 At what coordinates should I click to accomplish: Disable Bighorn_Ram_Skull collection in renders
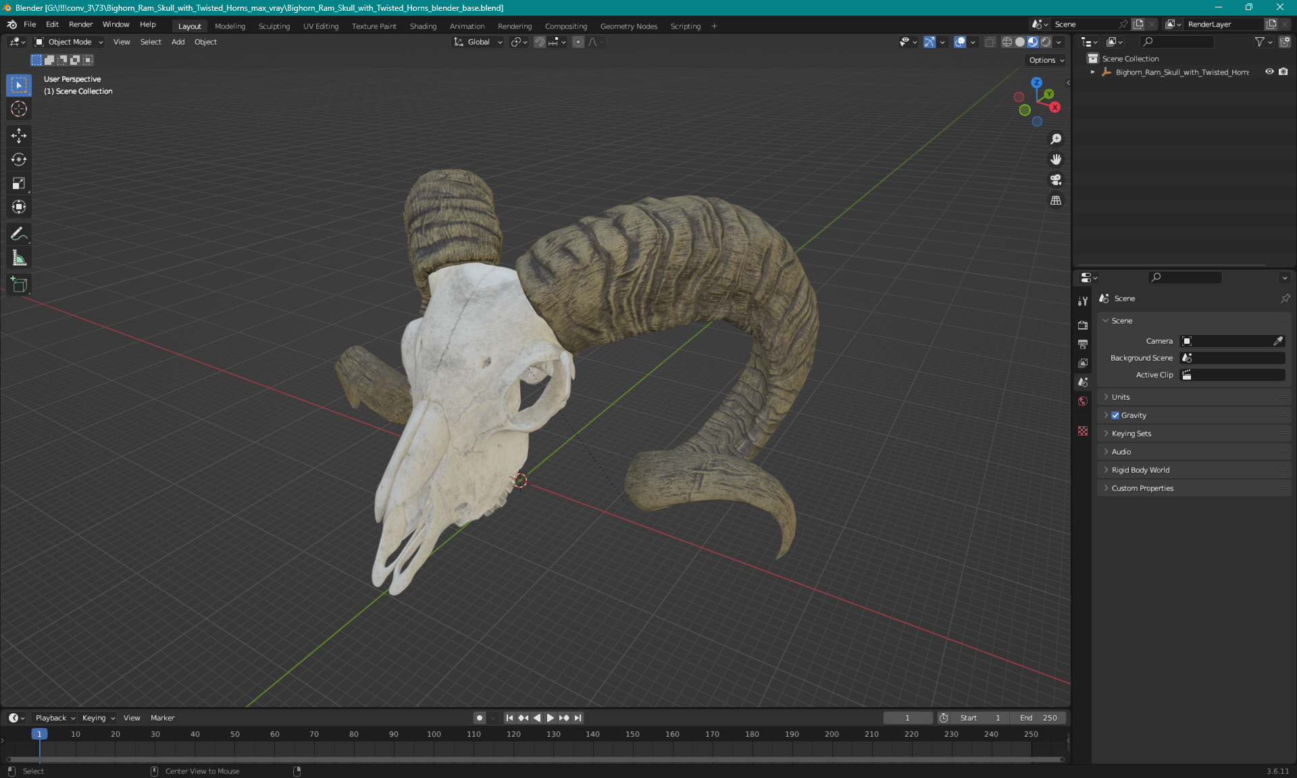(1283, 72)
